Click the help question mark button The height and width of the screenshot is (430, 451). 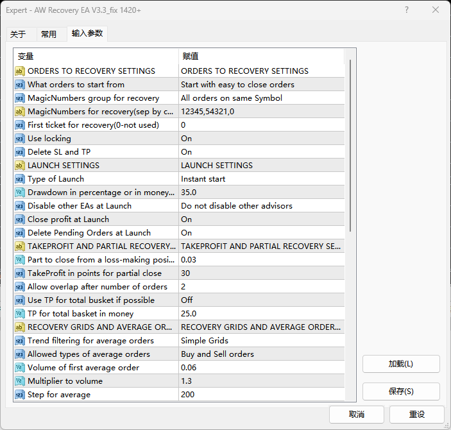tap(407, 10)
